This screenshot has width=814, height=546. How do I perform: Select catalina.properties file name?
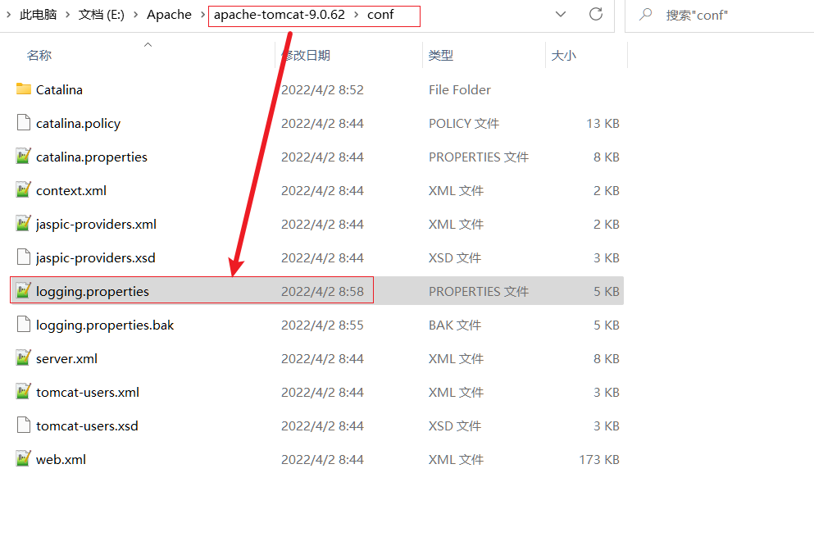click(x=92, y=157)
